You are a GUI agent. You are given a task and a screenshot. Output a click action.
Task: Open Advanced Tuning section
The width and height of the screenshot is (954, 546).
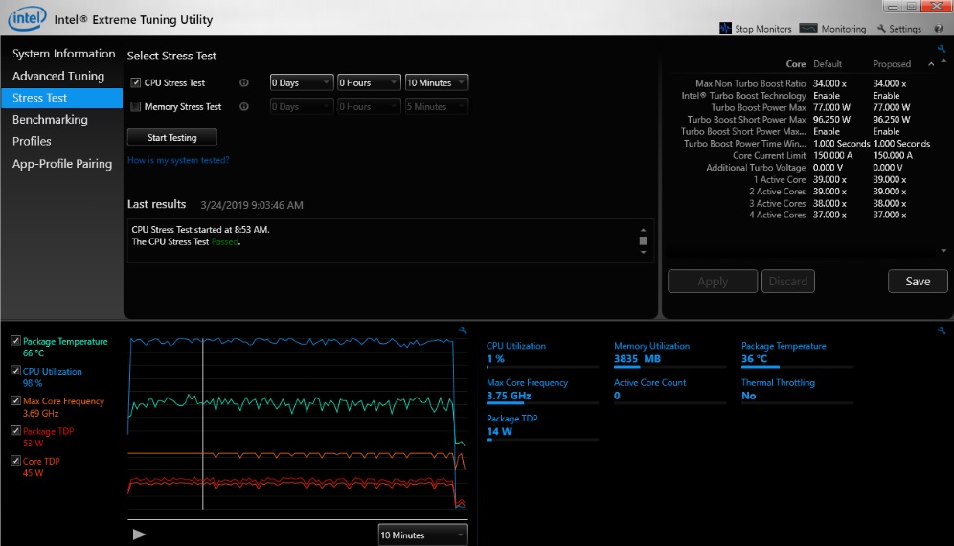(x=58, y=76)
